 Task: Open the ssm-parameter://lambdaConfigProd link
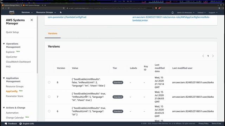[67, 17]
